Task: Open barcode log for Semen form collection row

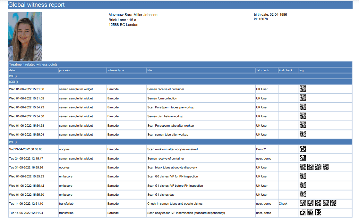Action: point(303,98)
